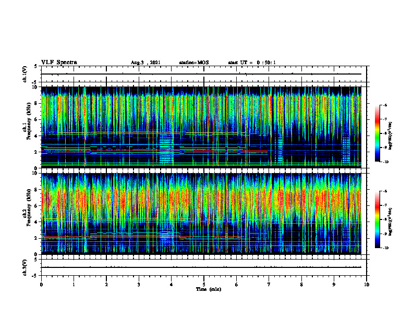
Task: Click the "4" tick on ch.2 frequency axis
Action: click(x=37, y=222)
